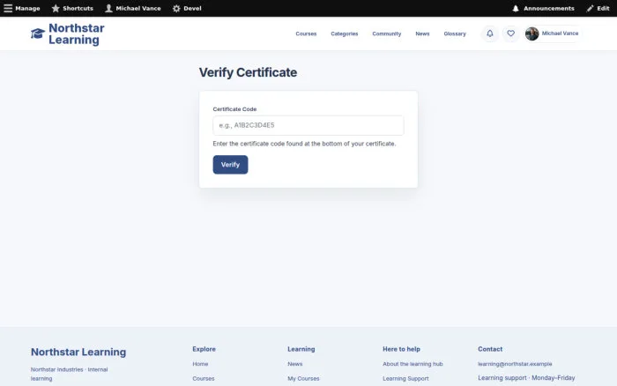
Task: Click the footer Contact heading
Action: (x=490, y=349)
